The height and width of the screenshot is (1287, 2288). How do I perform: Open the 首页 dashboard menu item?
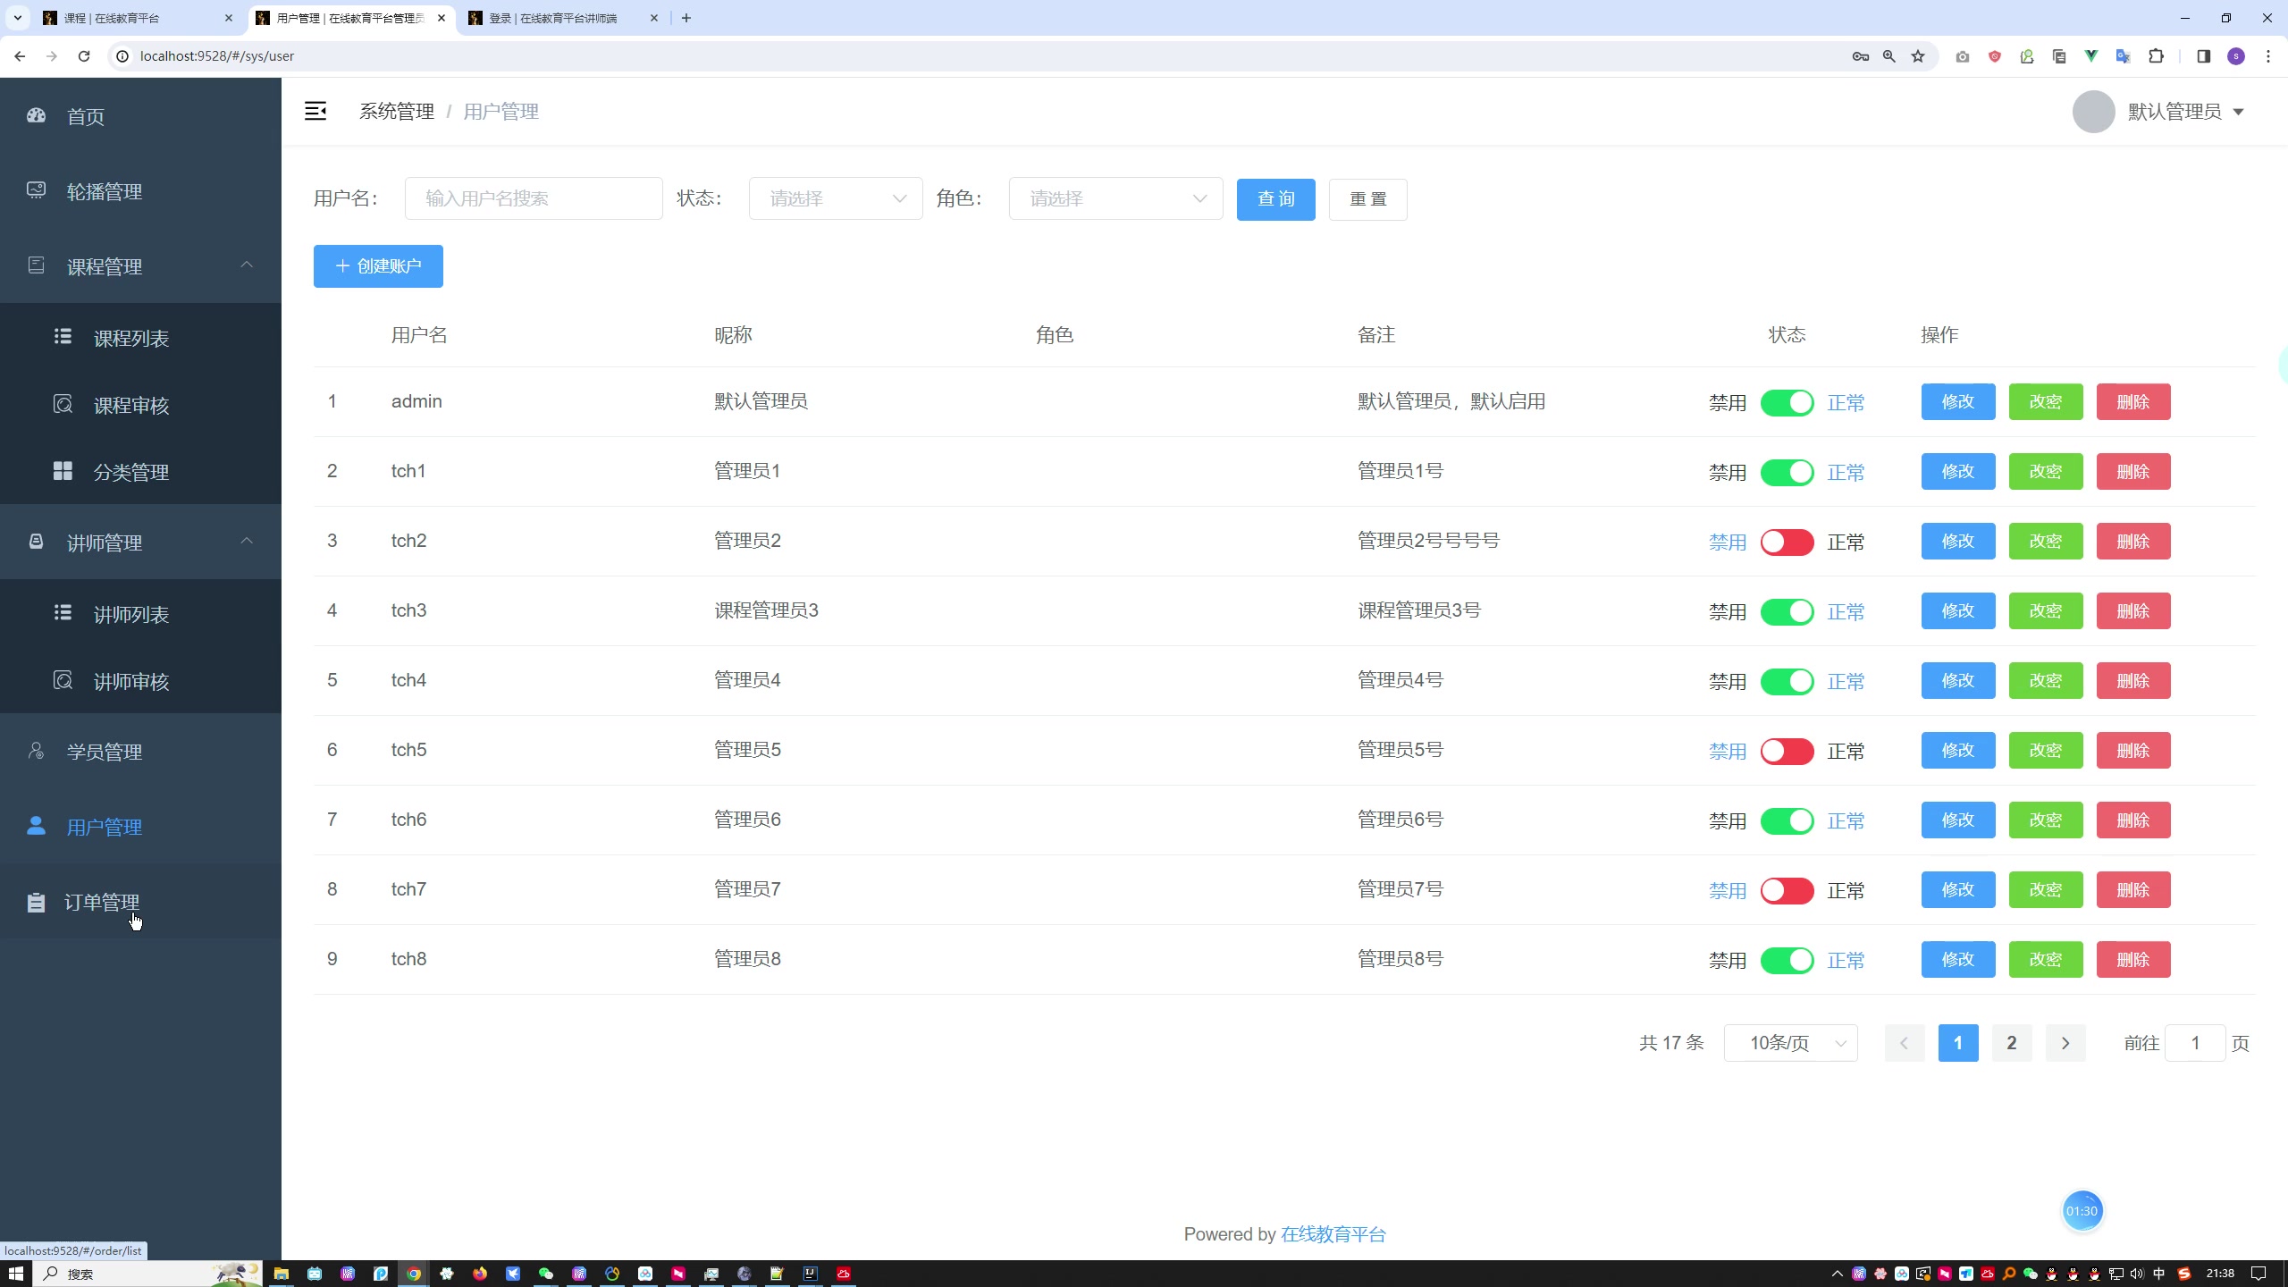(x=140, y=116)
